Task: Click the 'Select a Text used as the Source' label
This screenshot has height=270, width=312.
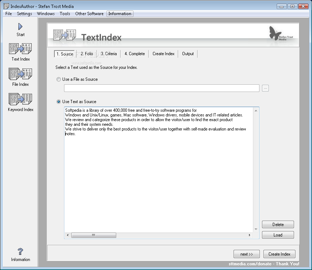Action: [x=96, y=67]
